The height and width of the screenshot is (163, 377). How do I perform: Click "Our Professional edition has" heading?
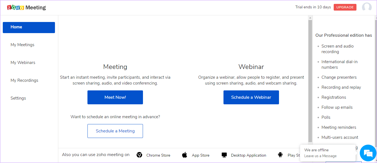pyautogui.click(x=344, y=35)
